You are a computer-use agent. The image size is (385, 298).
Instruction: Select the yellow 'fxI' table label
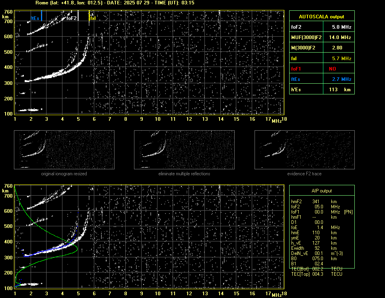coord(294,59)
